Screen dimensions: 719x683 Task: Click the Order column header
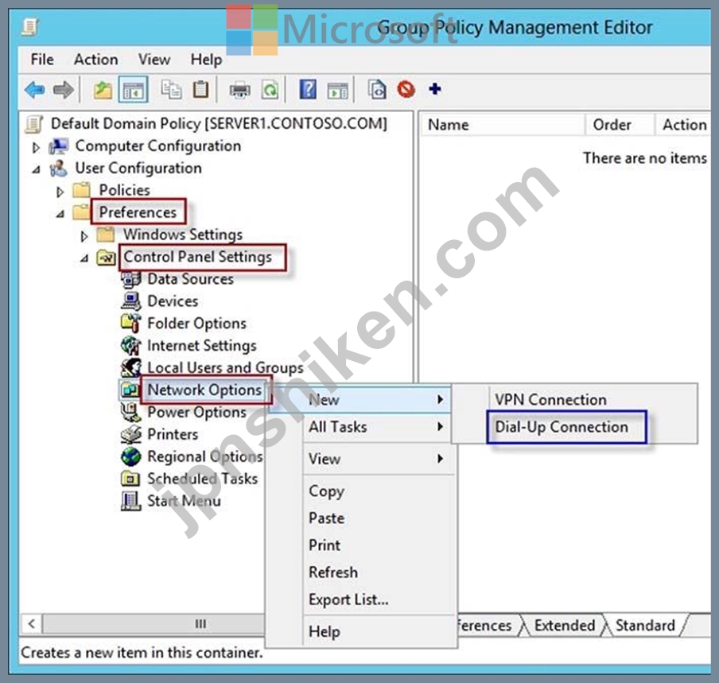(620, 125)
